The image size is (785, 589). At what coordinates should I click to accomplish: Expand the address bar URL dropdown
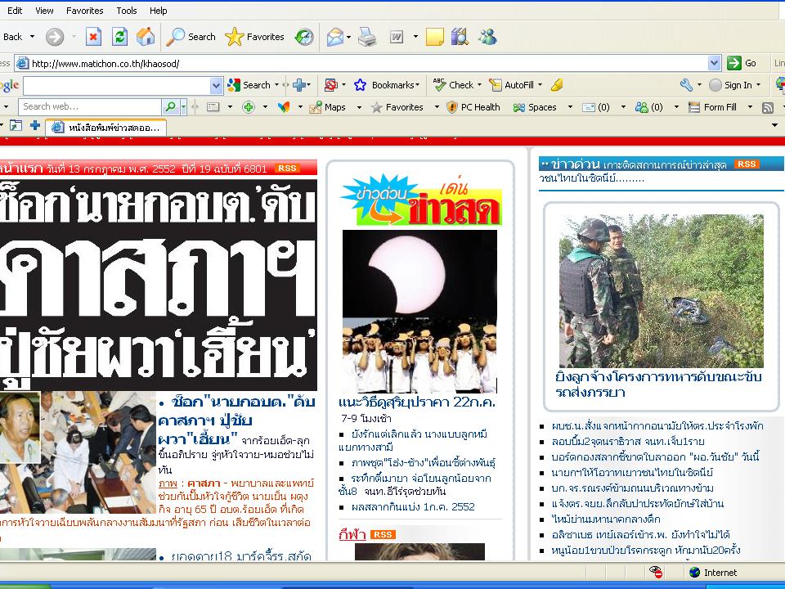(x=715, y=63)
